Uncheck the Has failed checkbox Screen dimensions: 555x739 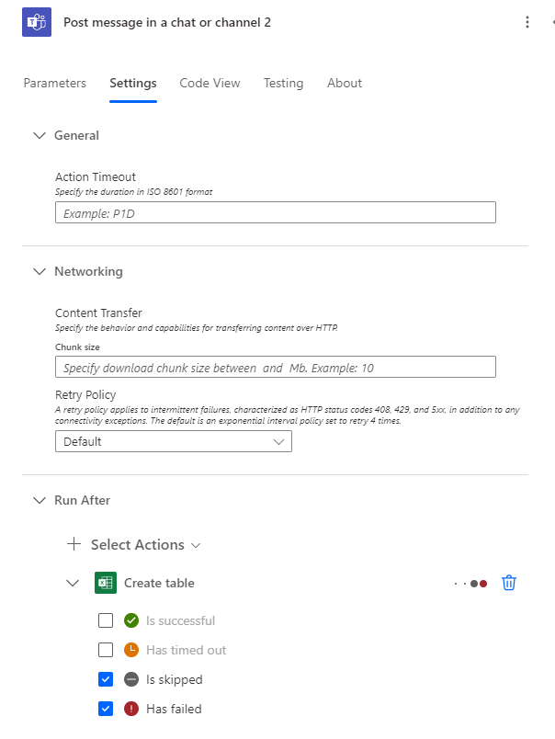click(106, 709)
